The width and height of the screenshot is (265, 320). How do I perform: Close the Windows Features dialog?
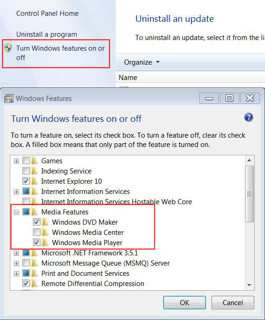tap(250, 98)
